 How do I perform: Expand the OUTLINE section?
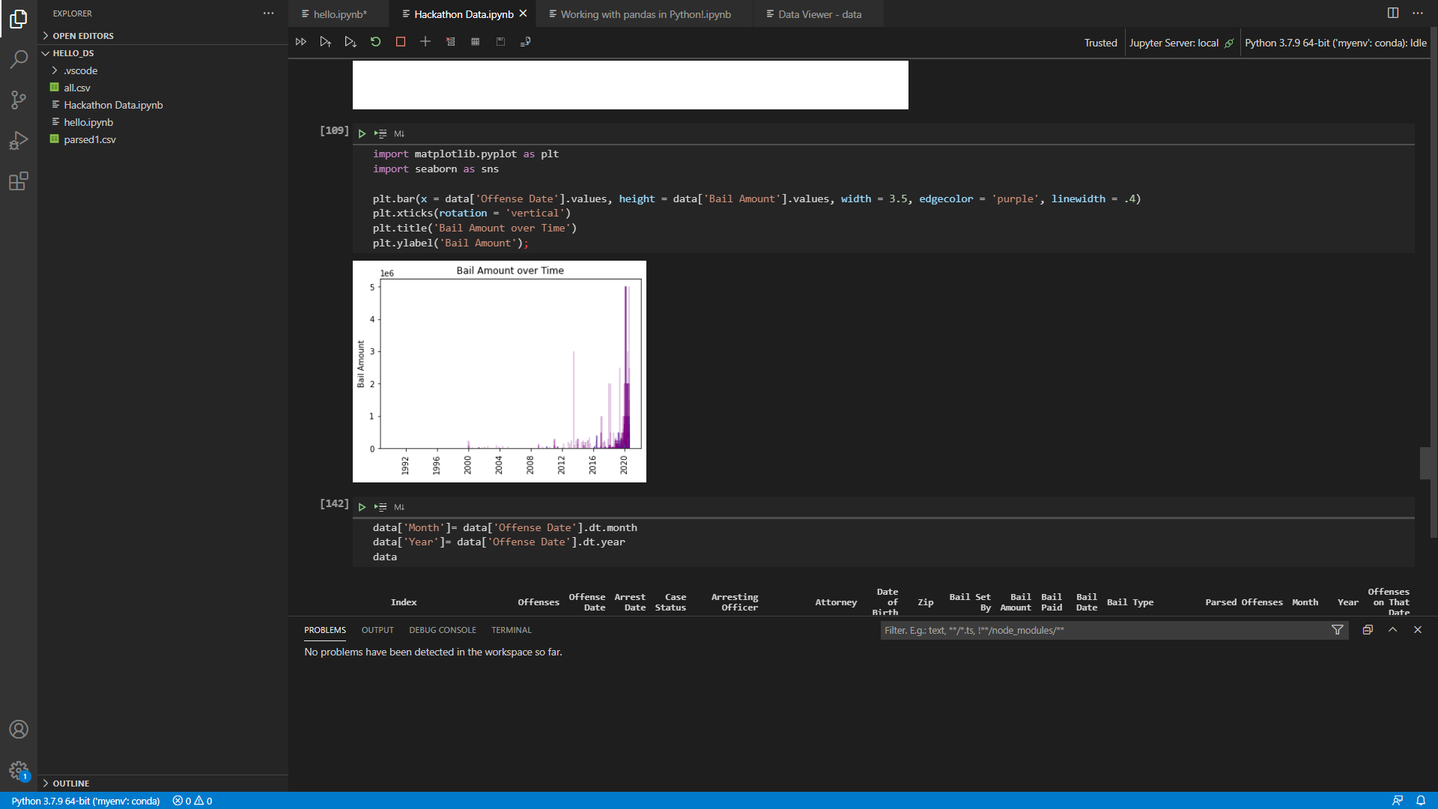pyautogui.click(x=70, y=784)
